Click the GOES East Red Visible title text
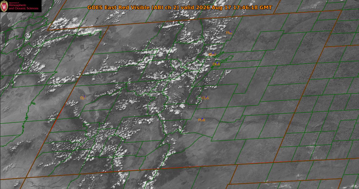Screen dimensions: 359x189 pyautogui.click(x=180, y=7)
